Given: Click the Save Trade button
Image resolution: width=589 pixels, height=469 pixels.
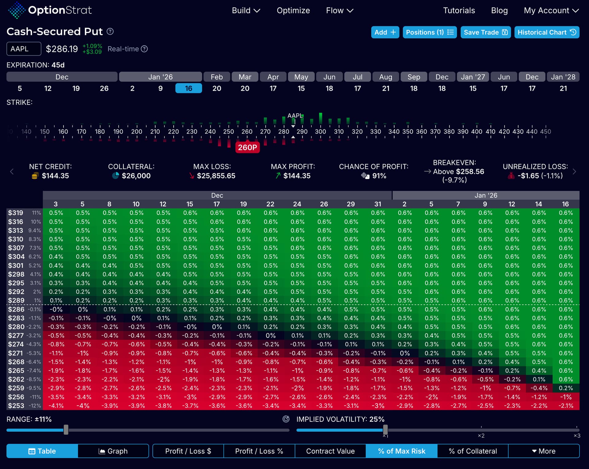Looking at the screenshot, I should pyautogui.click(x=485, y=32).
